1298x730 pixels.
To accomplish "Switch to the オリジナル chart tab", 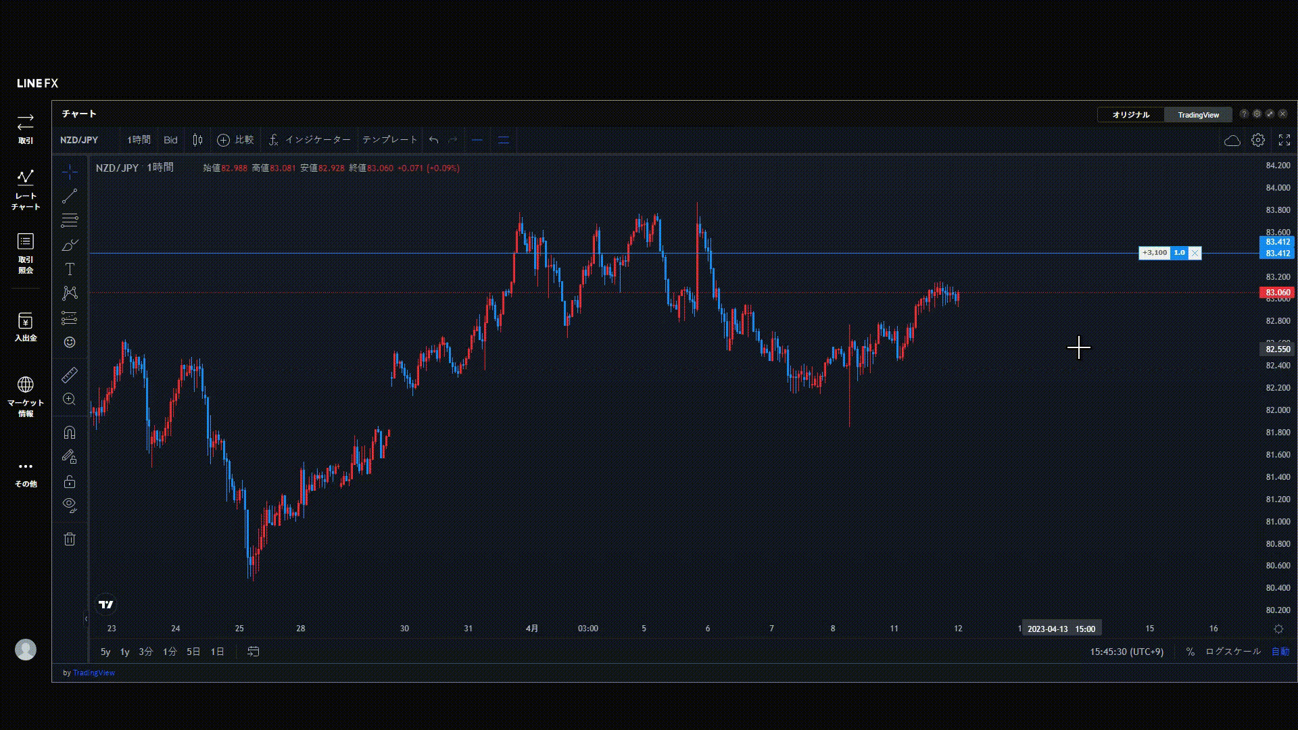I will (x=1130, y=115).
